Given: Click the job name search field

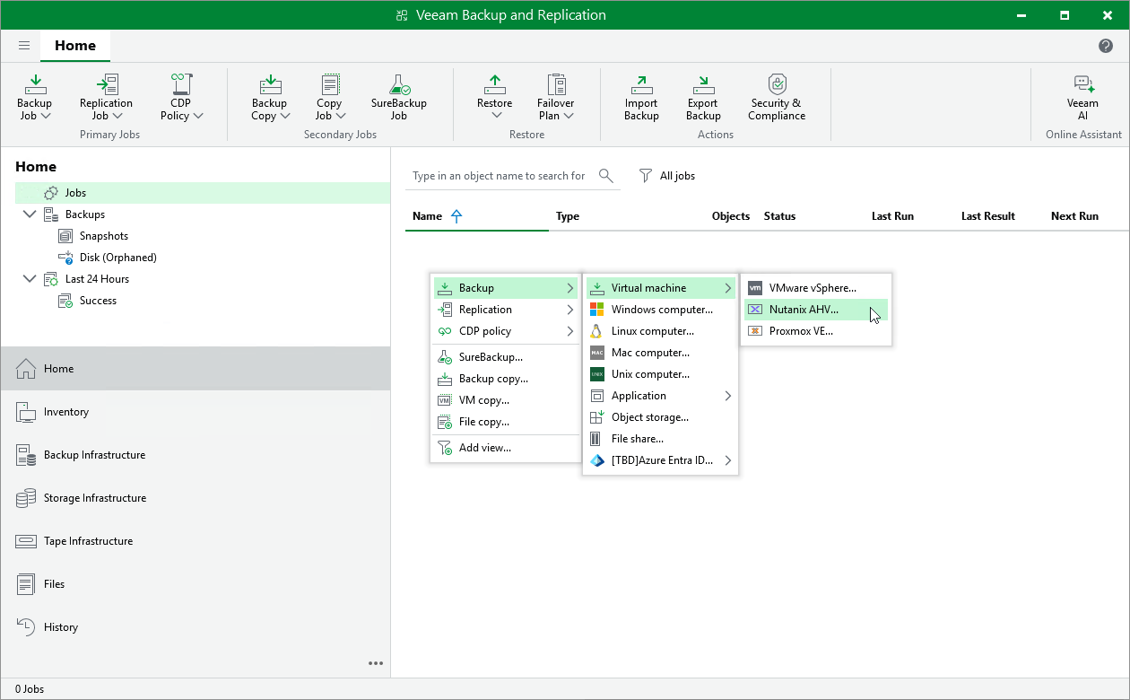Looking at the screenshot, I should pos(499,176).
